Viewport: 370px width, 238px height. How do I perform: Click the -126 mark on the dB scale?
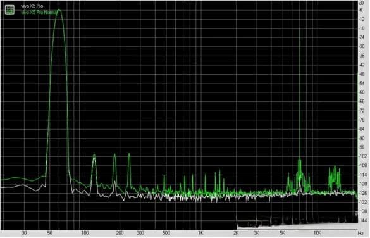(x=362, y=193)
